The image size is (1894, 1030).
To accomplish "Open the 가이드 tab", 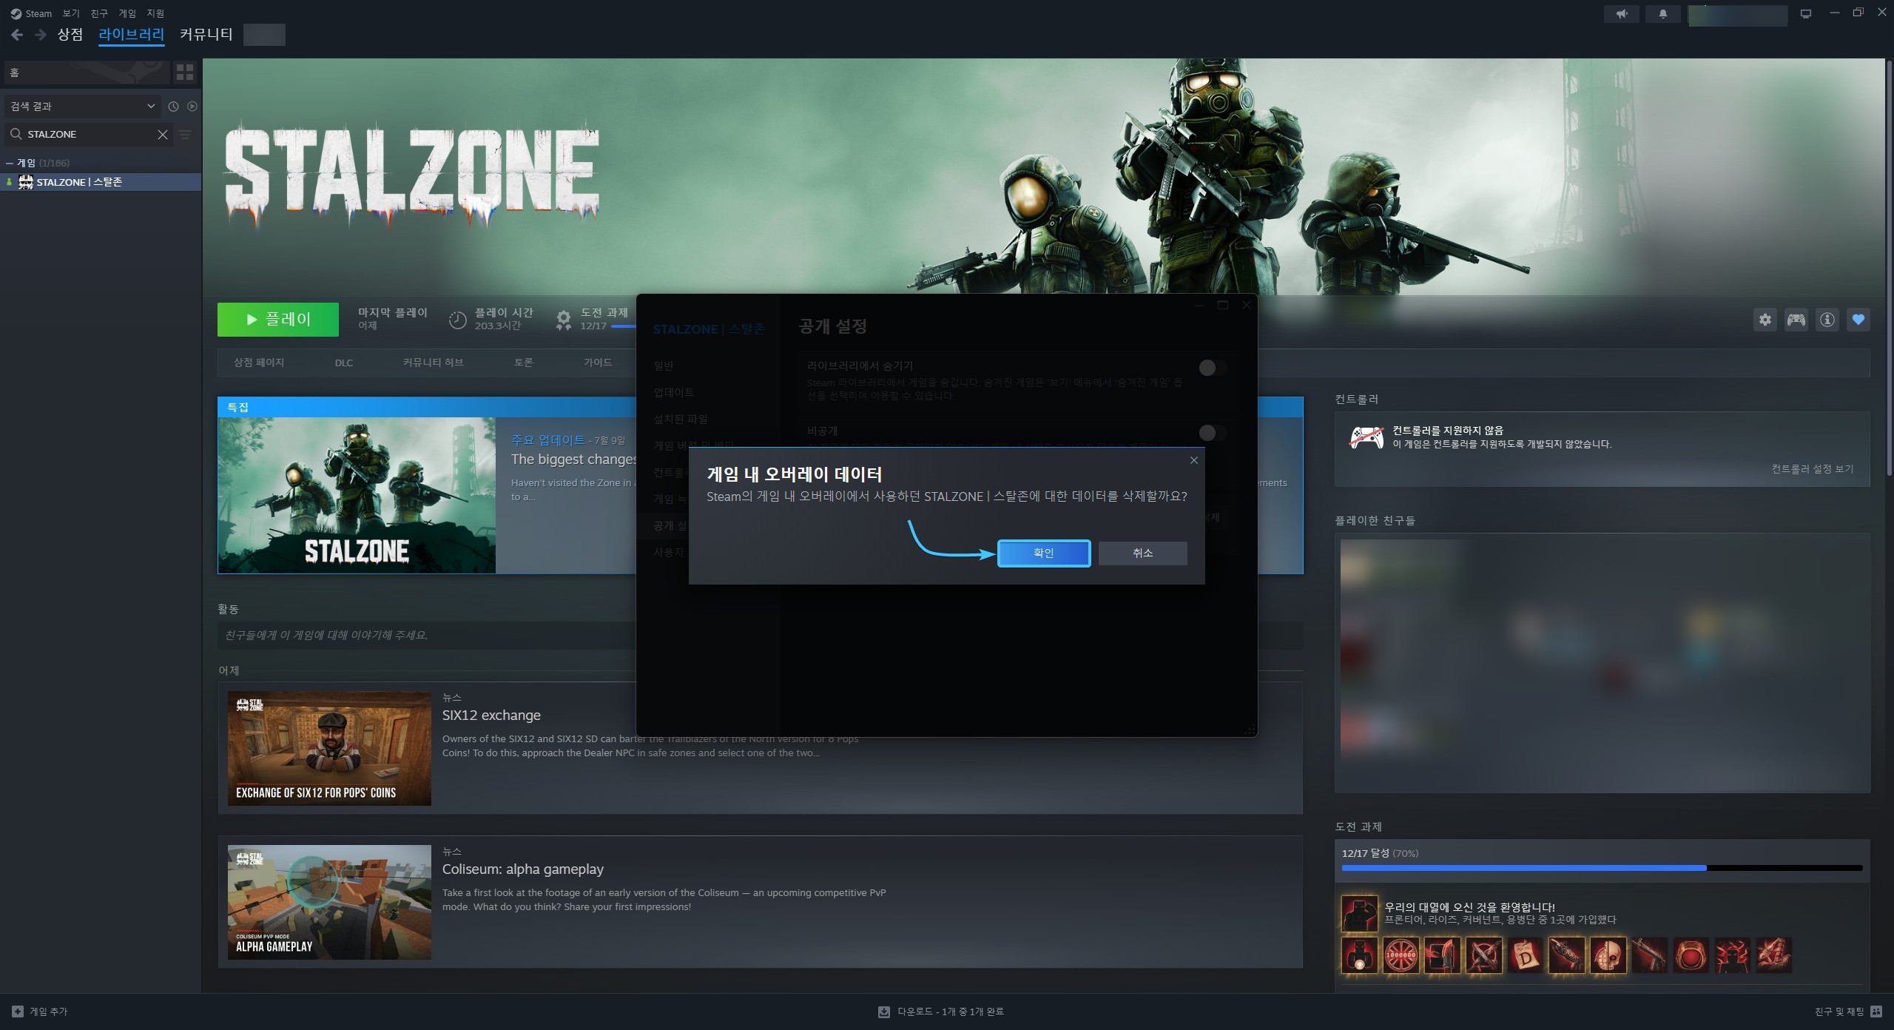I will 598,363.
